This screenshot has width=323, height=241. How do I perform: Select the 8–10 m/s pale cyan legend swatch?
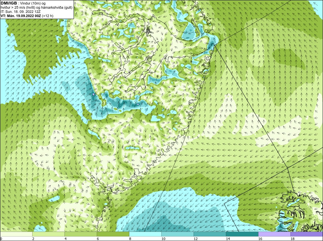point(145,234)
